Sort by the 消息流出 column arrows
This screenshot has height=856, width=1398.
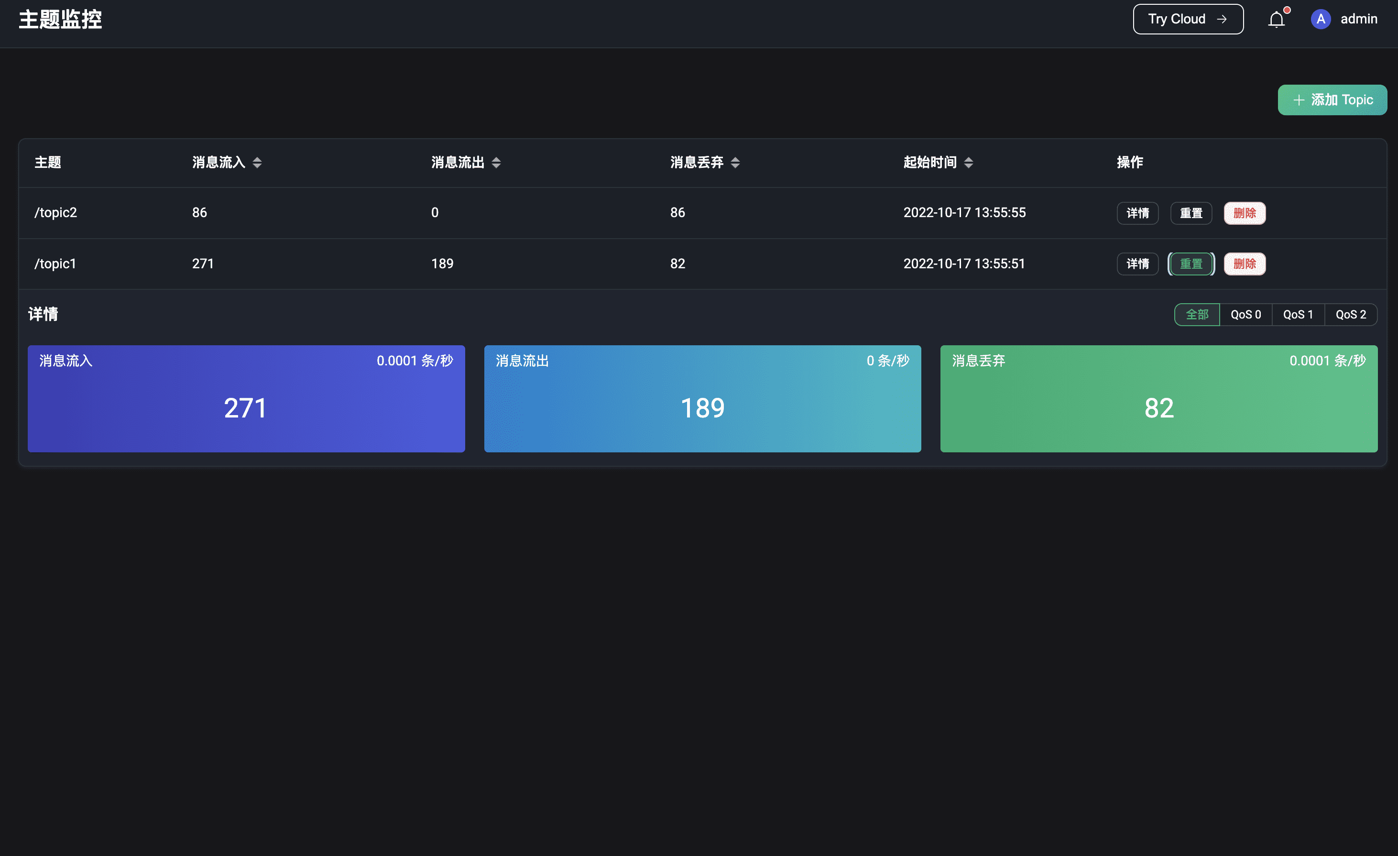(x=496, y=163)
